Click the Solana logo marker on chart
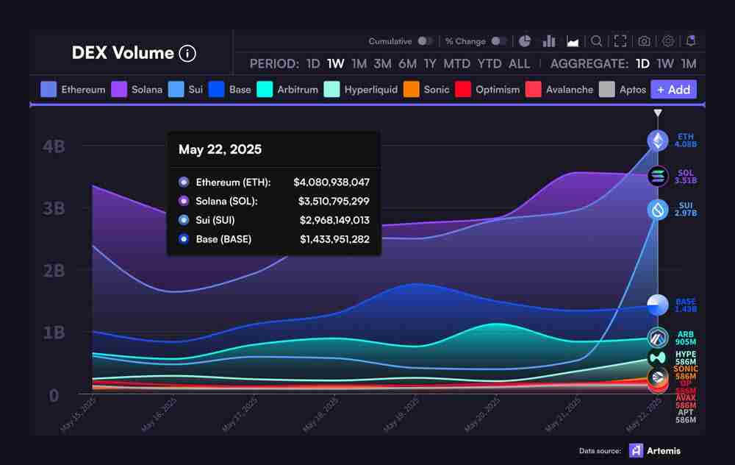 [x=657, y=176]
